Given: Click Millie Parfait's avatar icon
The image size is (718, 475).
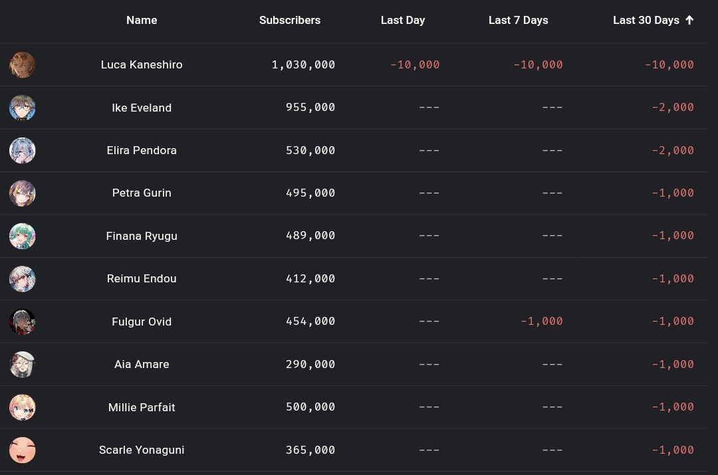Looking at the screenshot, I should [23, 407].
